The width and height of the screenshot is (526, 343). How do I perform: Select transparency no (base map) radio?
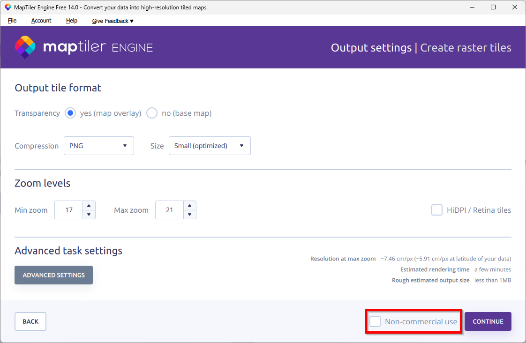pyautogui.click(x=151, y=113)
